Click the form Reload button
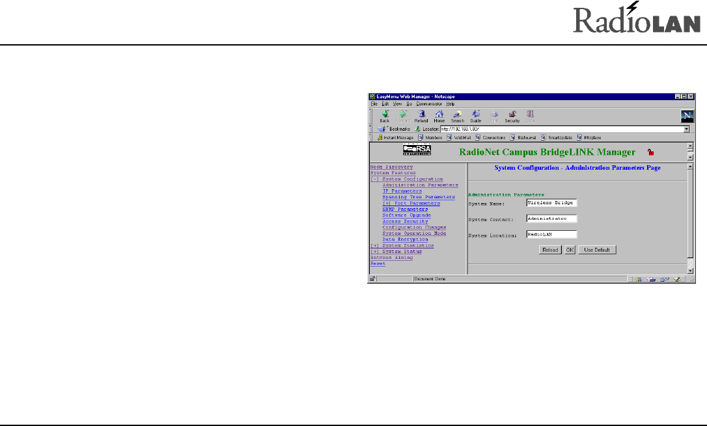The width and height of the screenshot is (707, 426). pyautogui.click(x=550, y=250)
